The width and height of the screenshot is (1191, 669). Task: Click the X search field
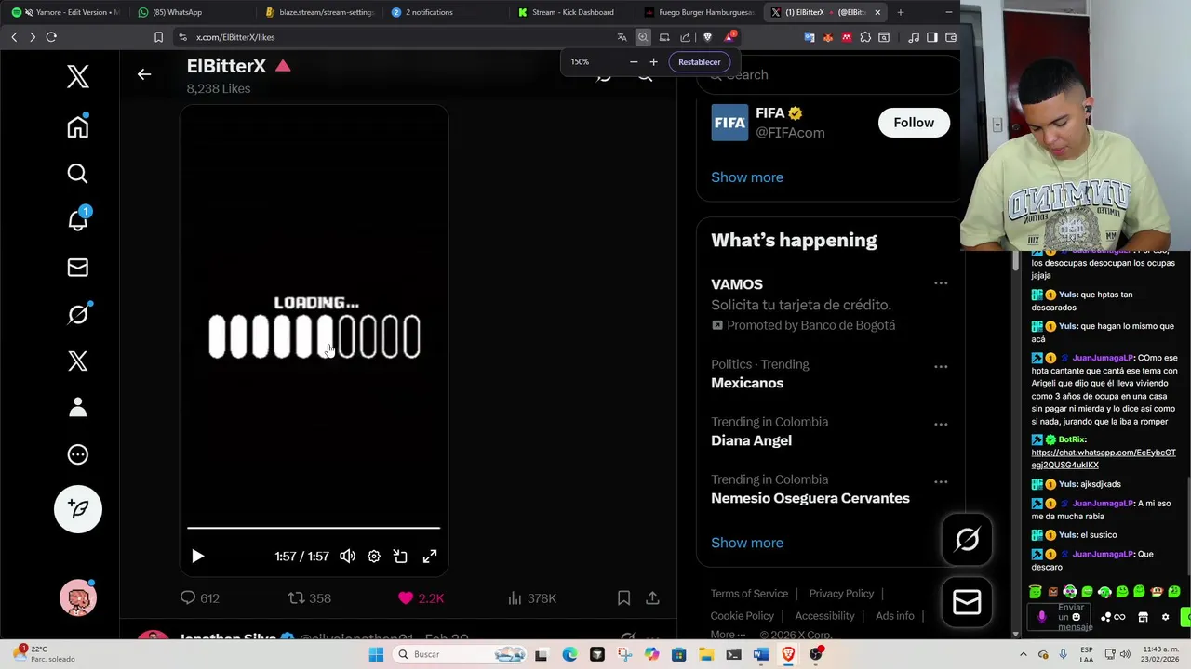[x=828, y=75]
